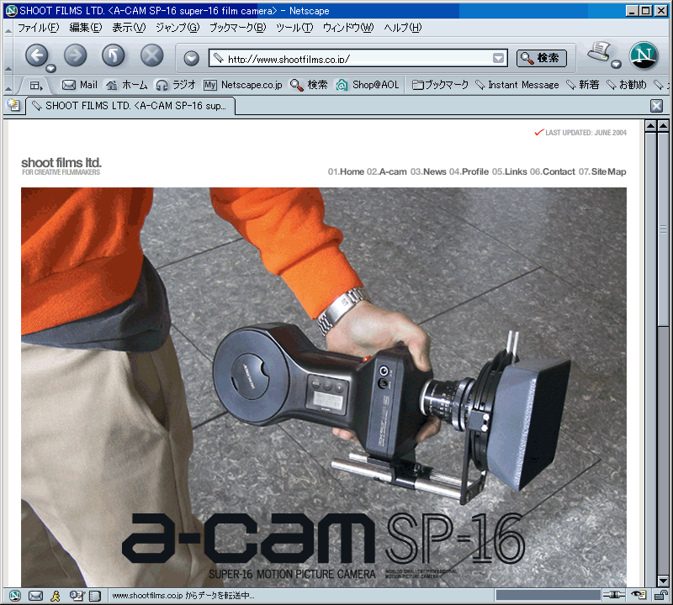The image size is (673, 605).
Task: Click the ホーム home toolbar item
Action: [127, 85]
